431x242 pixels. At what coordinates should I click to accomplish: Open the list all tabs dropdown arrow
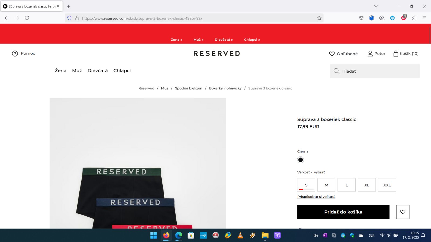(376, 6)
